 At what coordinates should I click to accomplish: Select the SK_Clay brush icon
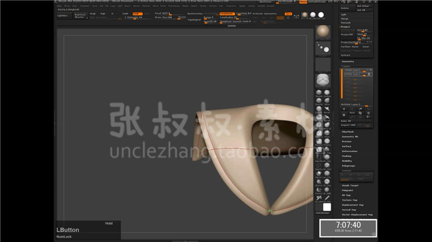[327, 182]
